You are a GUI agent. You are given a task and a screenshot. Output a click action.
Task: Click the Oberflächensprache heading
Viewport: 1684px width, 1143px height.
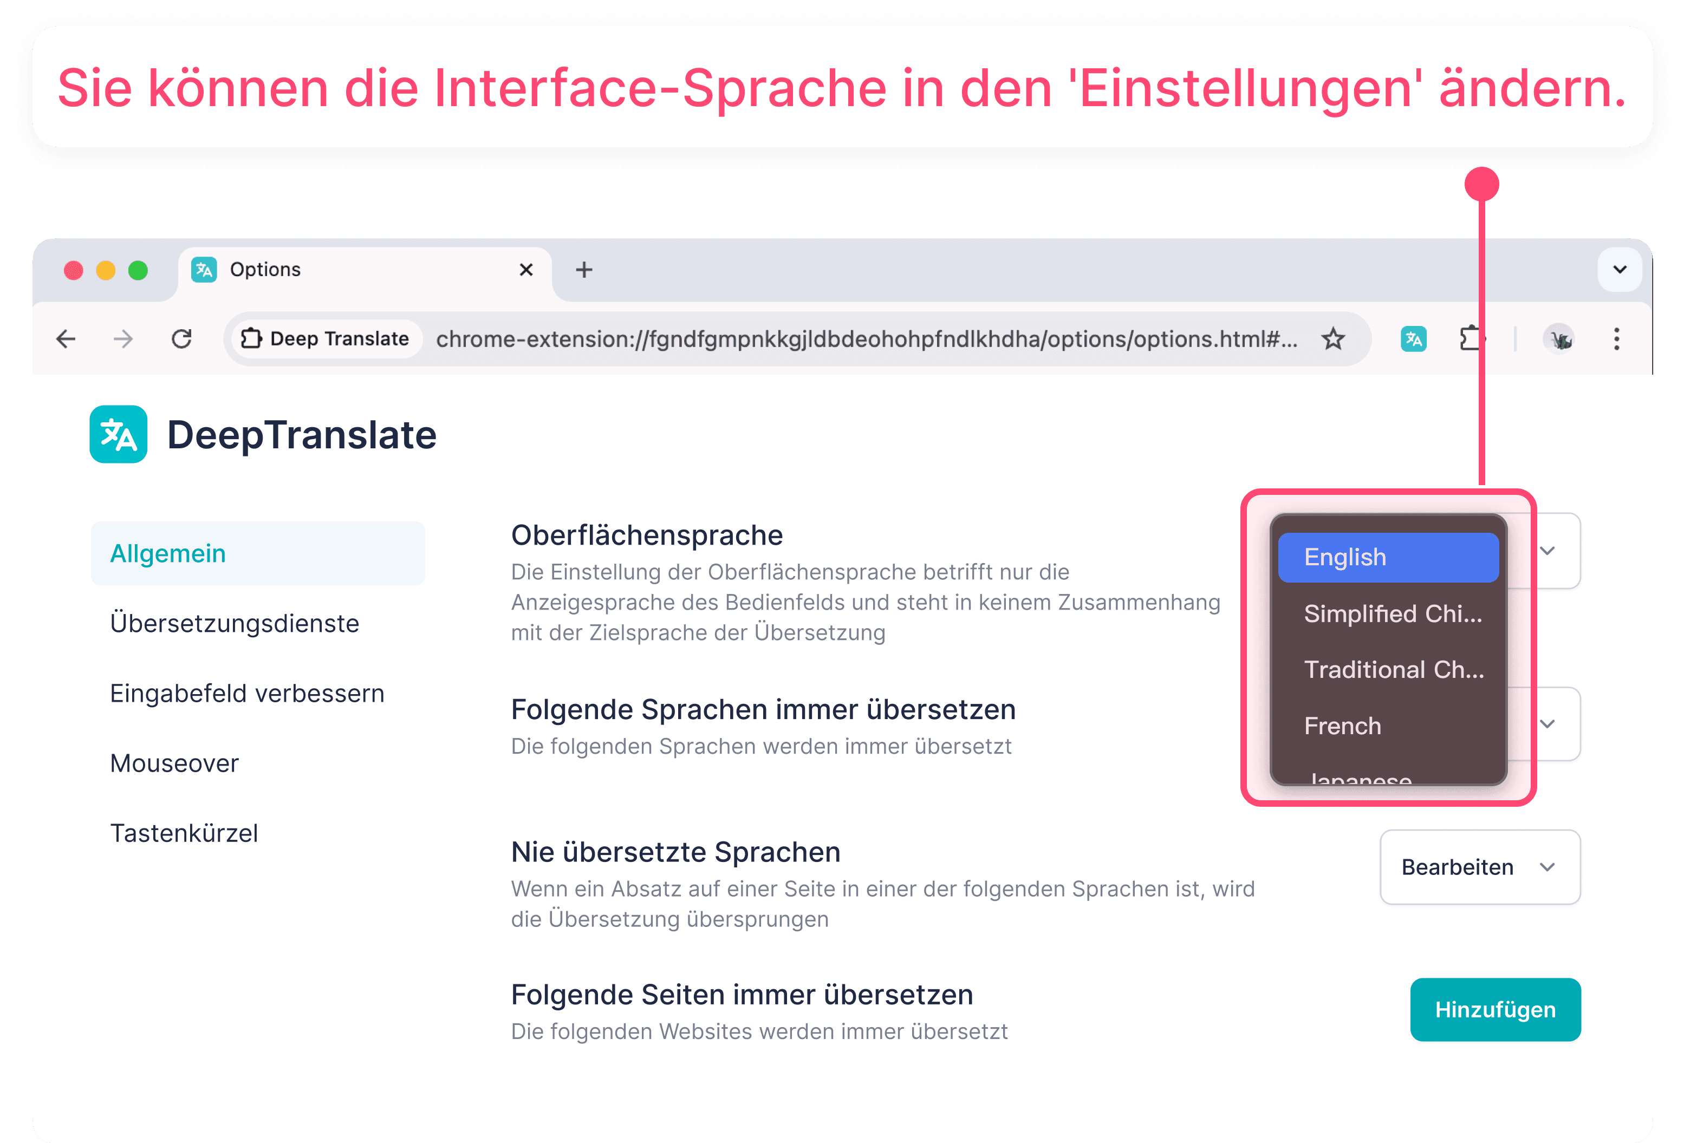click(647, 535)
